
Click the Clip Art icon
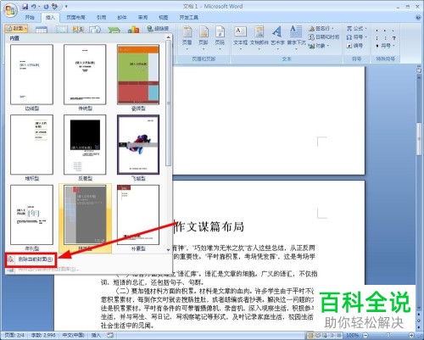pyautogui.click(x=79, y=30)
